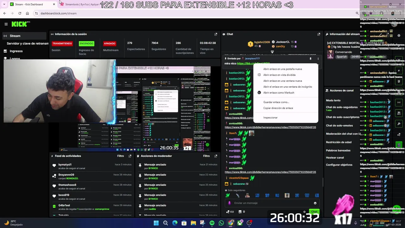Open Microsoft Edge from the taskbar
This screenshot has width=405, height=228.
[175, 223]
